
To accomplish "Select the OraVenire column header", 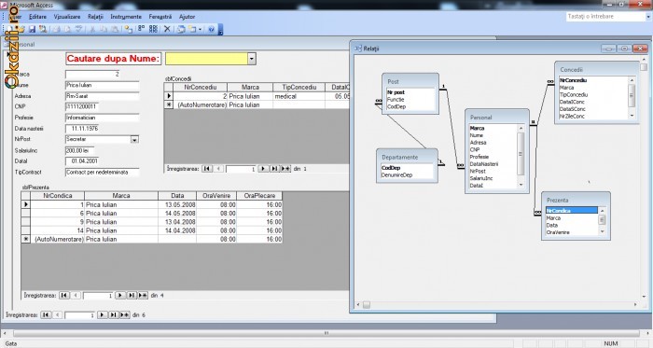I will tap(216, 196).
